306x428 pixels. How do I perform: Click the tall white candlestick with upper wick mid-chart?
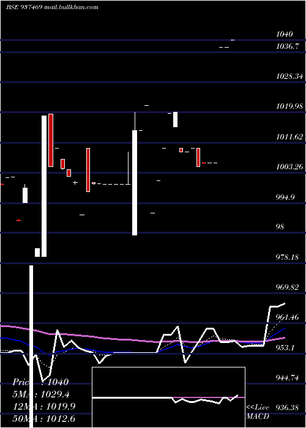(x=135, y=173)
